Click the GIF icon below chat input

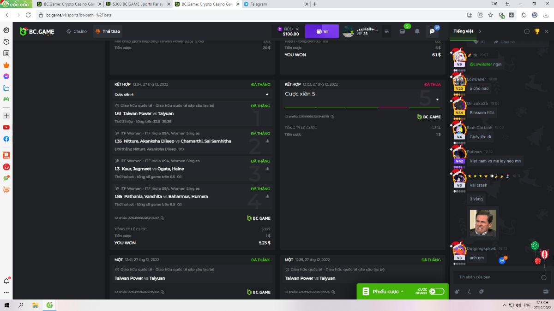tap(545, 291)
